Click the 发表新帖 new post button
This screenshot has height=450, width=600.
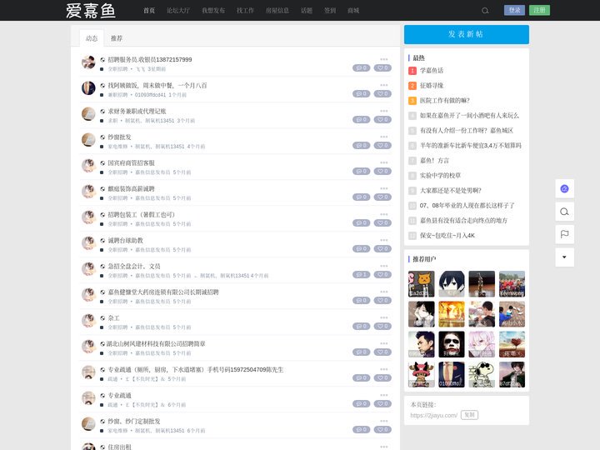point(467,34)
